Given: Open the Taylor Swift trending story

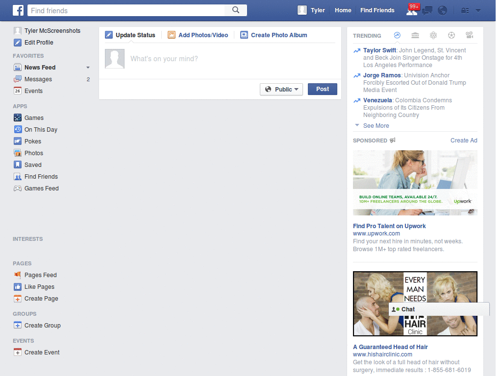Looking at the screenshot, I should pos(379,50).
